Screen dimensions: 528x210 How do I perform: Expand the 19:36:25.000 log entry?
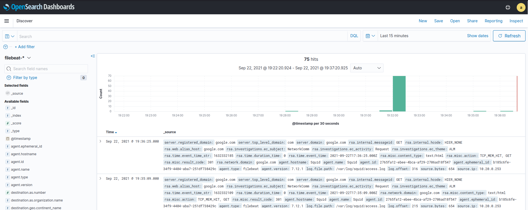[100, 141]
